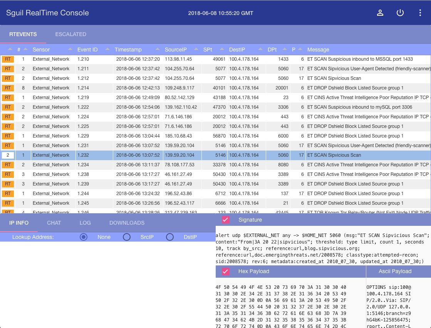
Task: Select source IP 80.52.142.129
Action: [x=179, y=98]
